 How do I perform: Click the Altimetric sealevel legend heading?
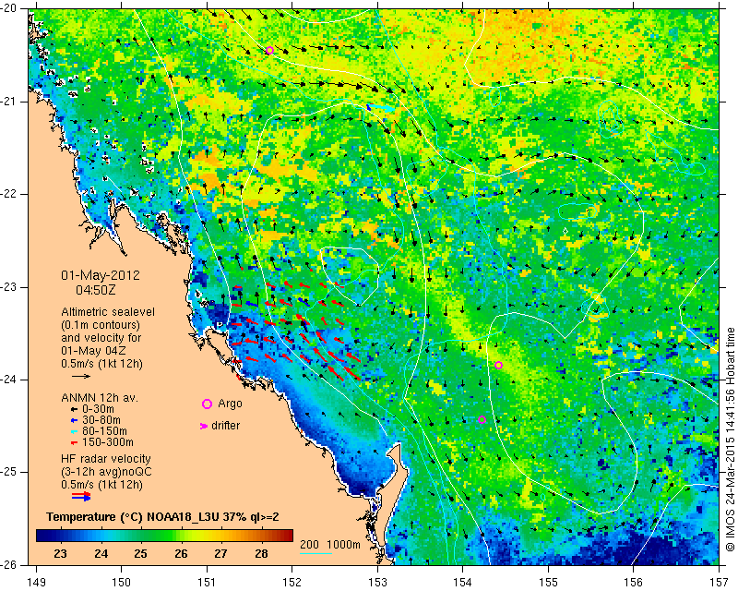108,312
